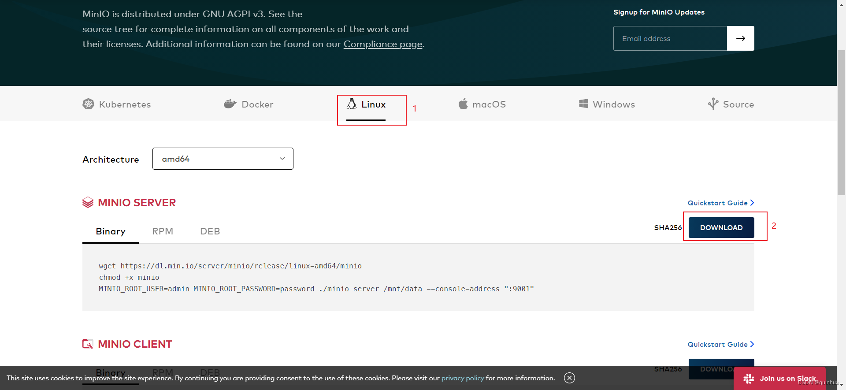846x390 pixels.
Task: Click the Docker whale icon
Action: tap(230, 104)
